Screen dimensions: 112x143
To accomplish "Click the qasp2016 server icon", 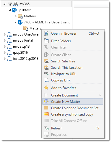I will pyautogui.click(x=9, y=53).
